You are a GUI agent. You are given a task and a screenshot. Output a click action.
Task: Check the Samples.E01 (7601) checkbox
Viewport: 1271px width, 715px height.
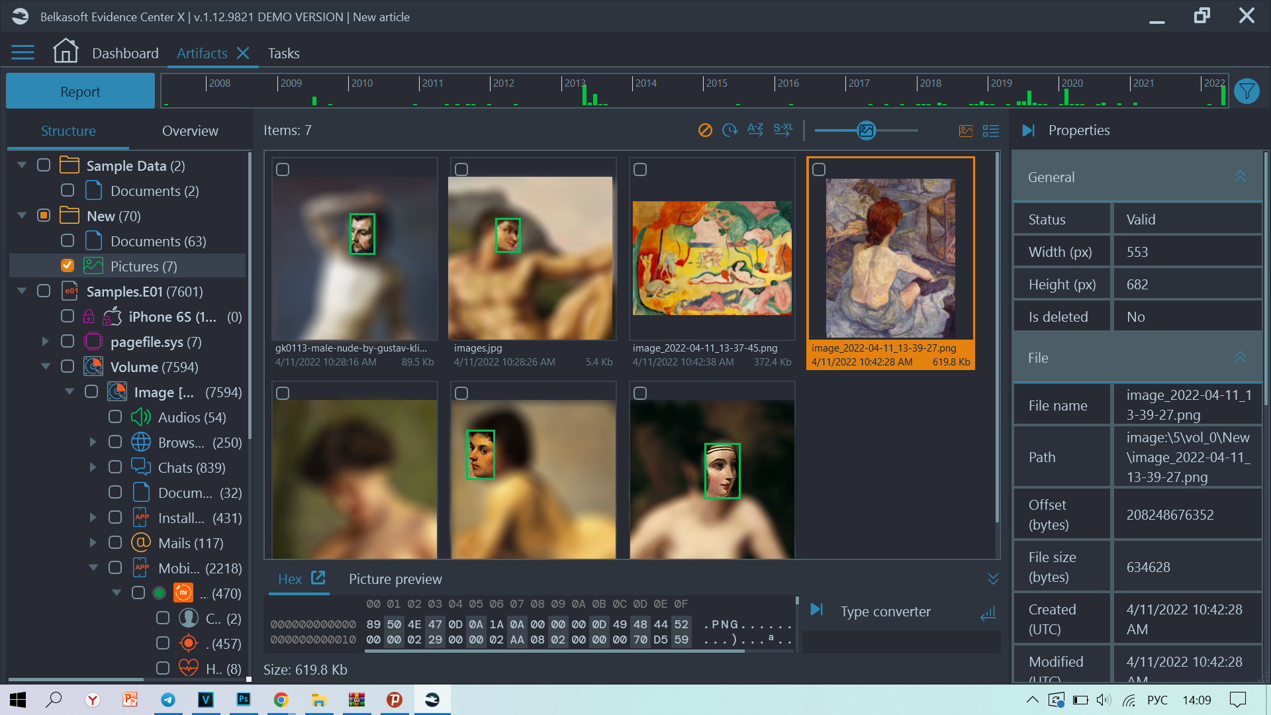tap(44, 291)
